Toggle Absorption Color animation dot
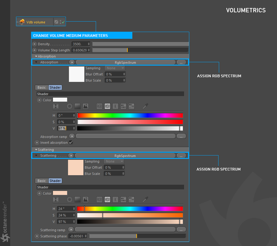Screen dimensions: 277x246 [x=39, y=100]
